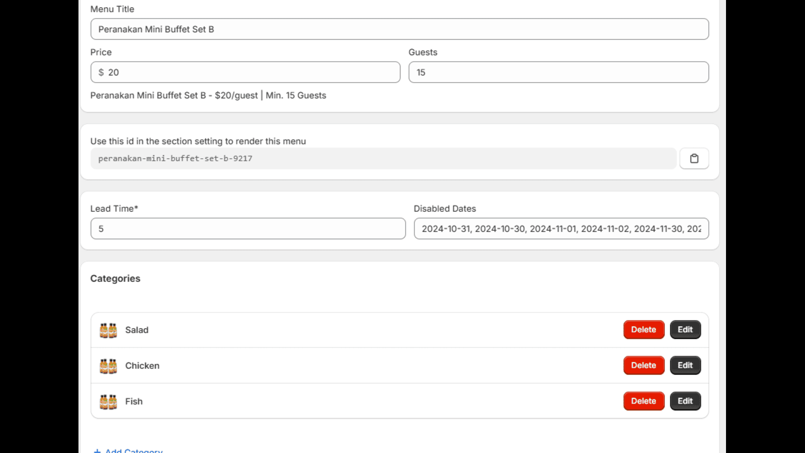The width and height of the screenshot is (805, 453).
Task: Delete the Fish category
Action: [643, 401]
